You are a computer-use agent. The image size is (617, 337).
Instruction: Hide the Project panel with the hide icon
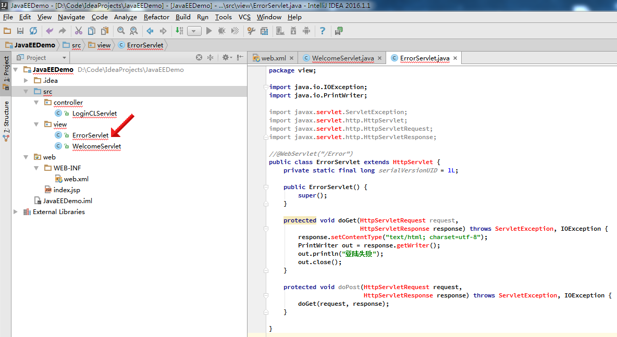coord(240,57)
